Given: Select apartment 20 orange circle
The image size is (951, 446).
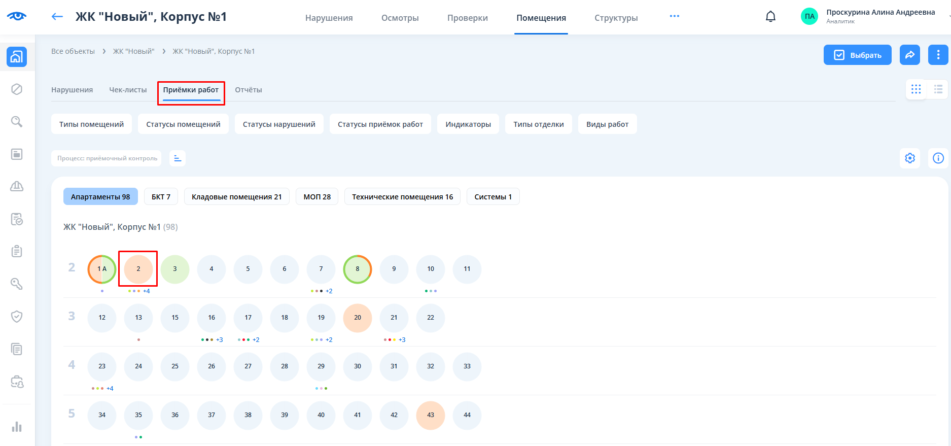Looking at the screenshot, I should click(x=358, y=318).
